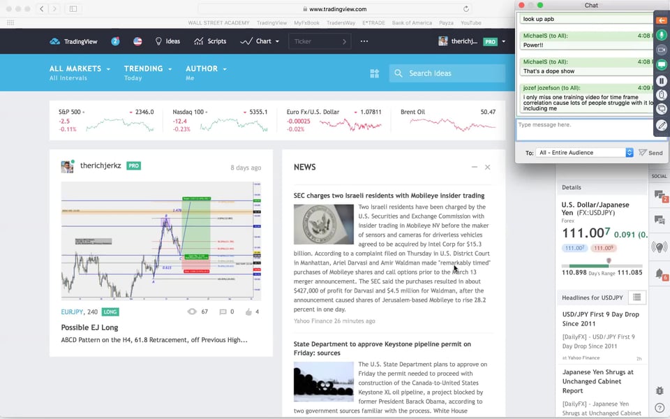670x419 pixels.
Task: Like the Possible EJ Long idea
Action: tap(248, 311)
